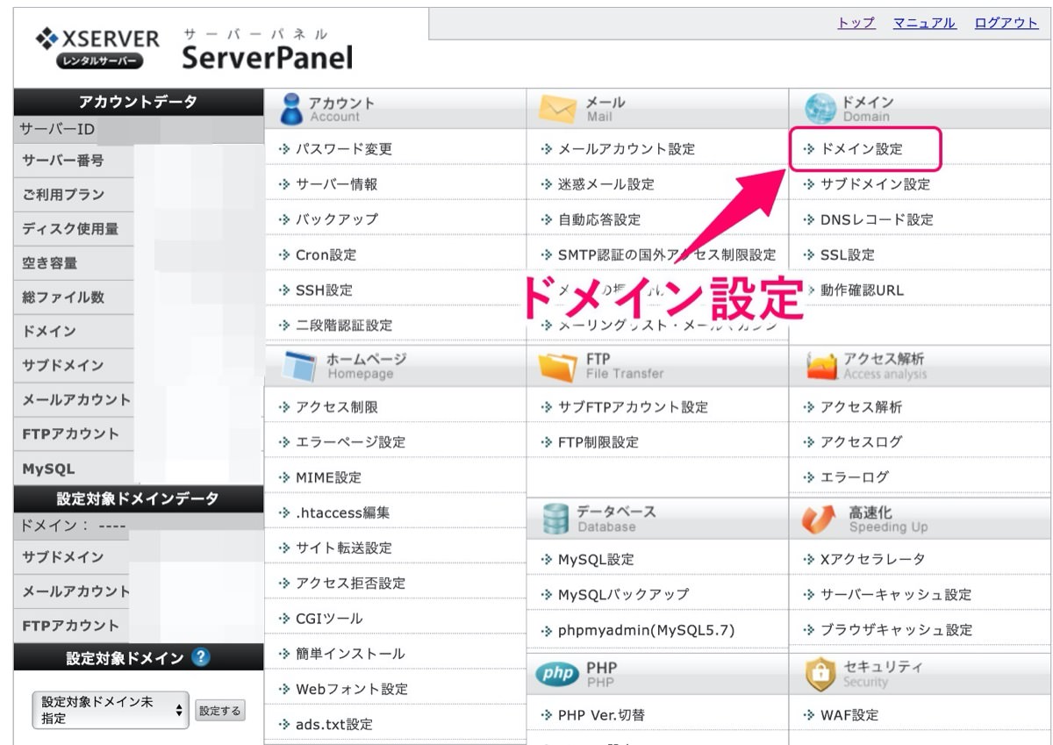
Task: Open 二段階認証設定
Action: coord(344,325)
